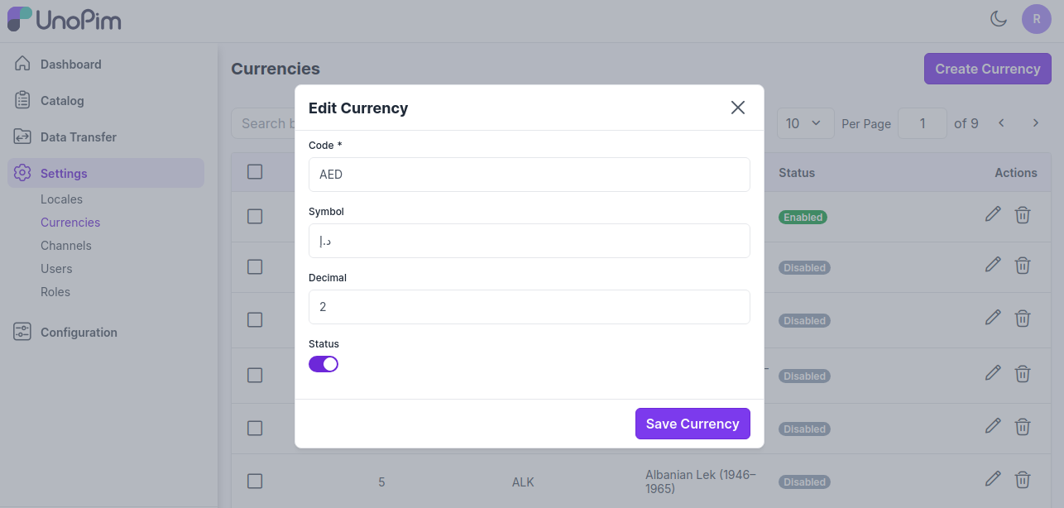This screenshot has width=1064, height=508.
Task: Toggle the Status switch off
Action: (324, 364)
